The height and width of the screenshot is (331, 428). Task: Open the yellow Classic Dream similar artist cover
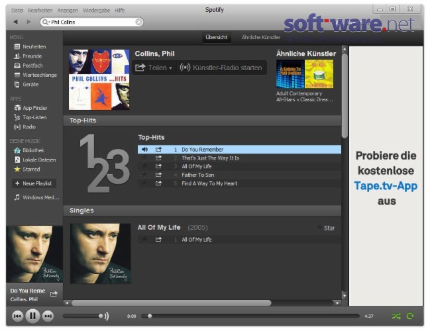(x=319, y=74)
